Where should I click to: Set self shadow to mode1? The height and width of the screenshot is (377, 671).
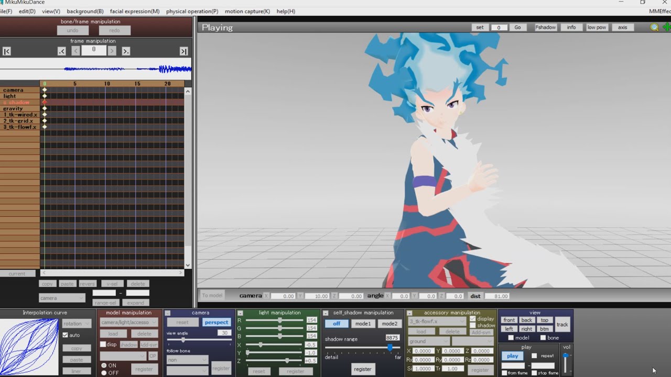pyautogui.click(x=363, y=324)
